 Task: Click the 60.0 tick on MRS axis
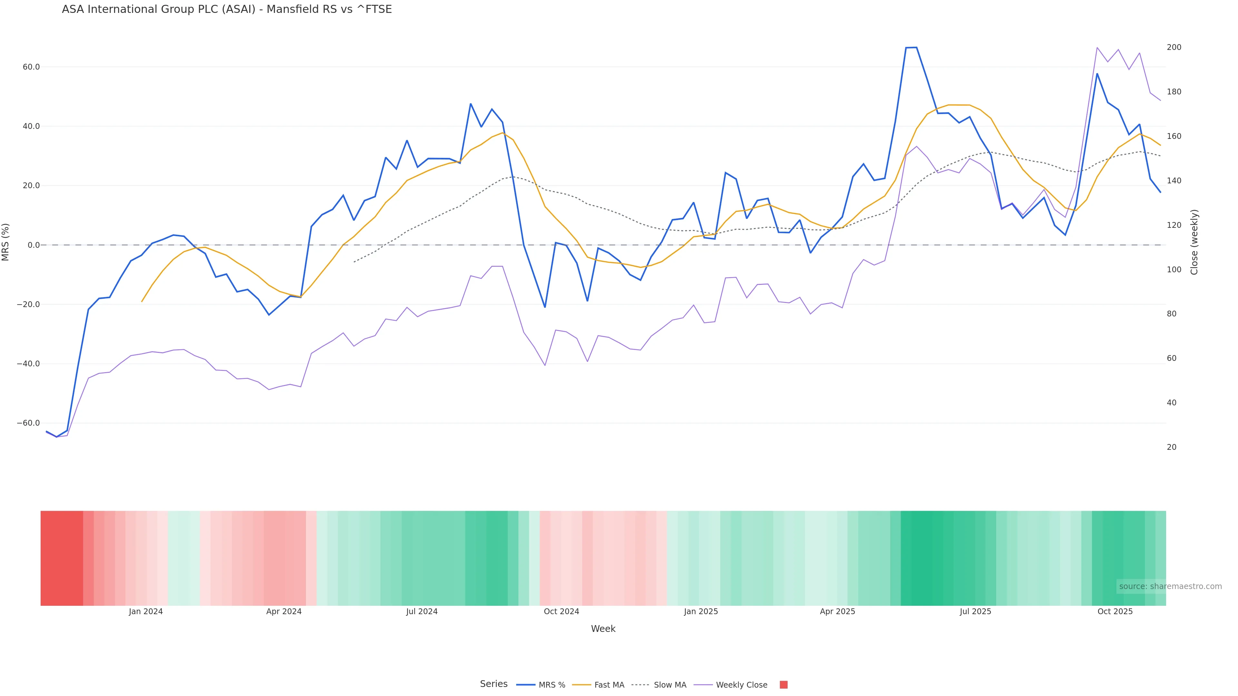31,67
